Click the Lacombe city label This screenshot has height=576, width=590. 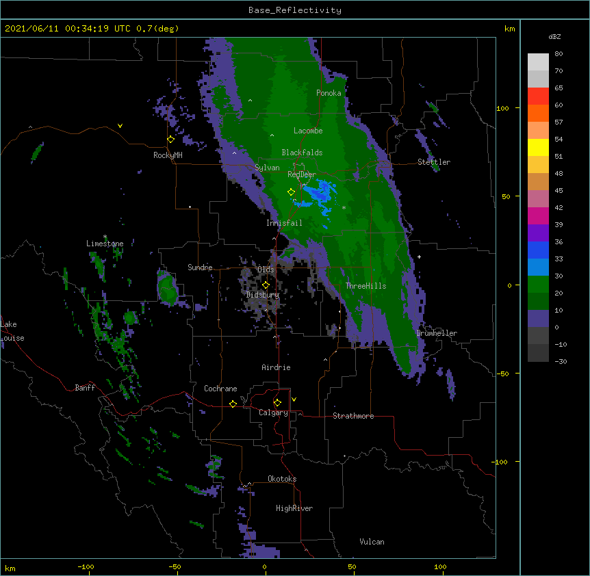click(x=308, y=131)
